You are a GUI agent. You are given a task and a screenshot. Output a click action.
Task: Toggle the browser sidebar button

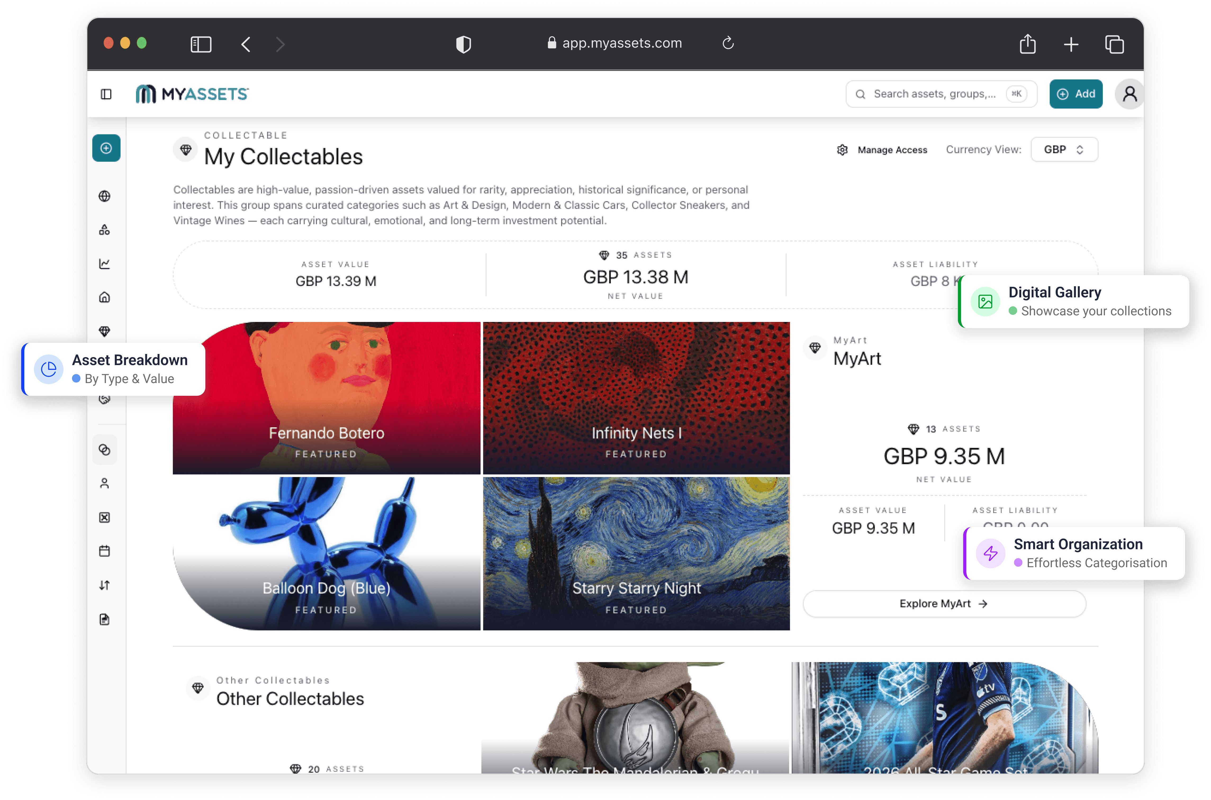point(201,44)
